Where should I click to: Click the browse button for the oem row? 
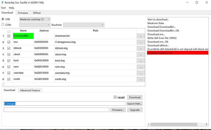pos(140,67)
